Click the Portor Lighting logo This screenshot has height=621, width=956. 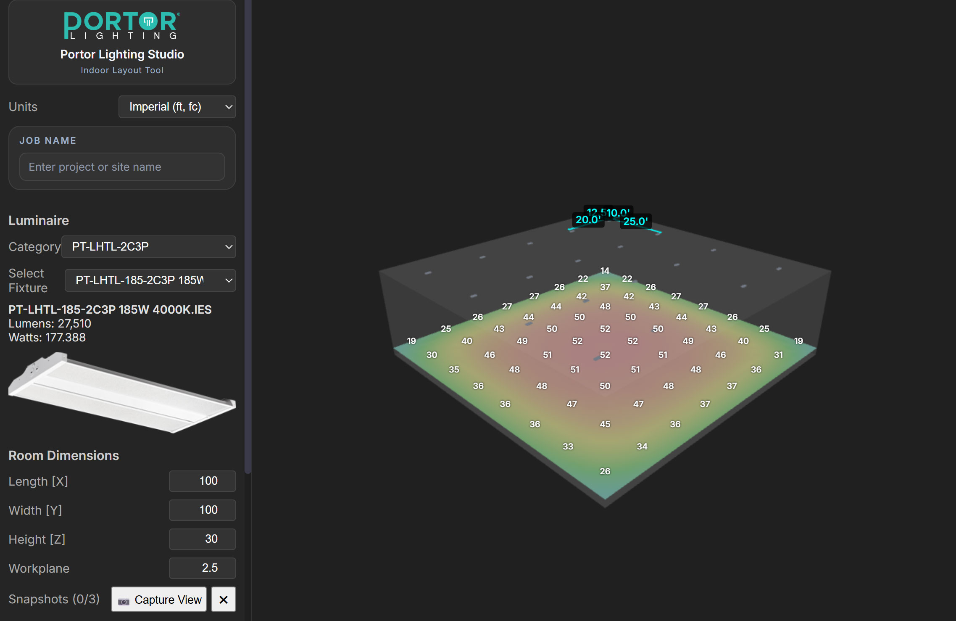[122, 26]
